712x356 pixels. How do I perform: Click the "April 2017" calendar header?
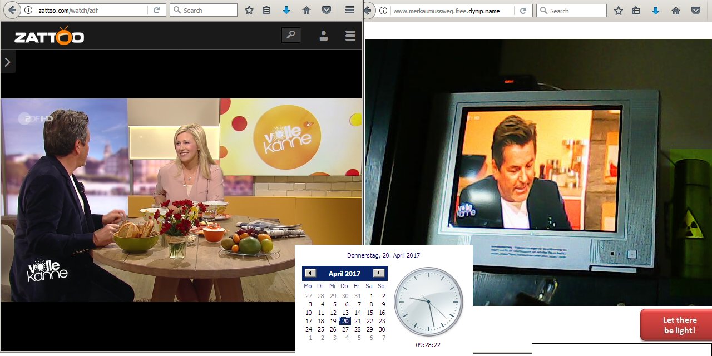pos(344,274)
